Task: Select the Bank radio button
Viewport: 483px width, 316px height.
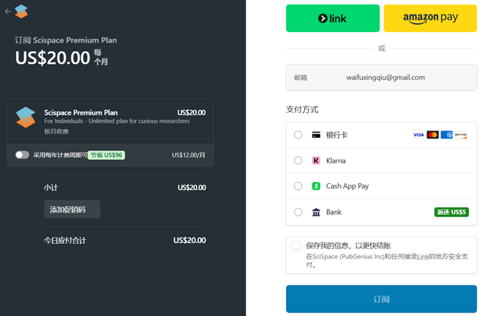Action: pyautogui.click(x=297, y=212)
